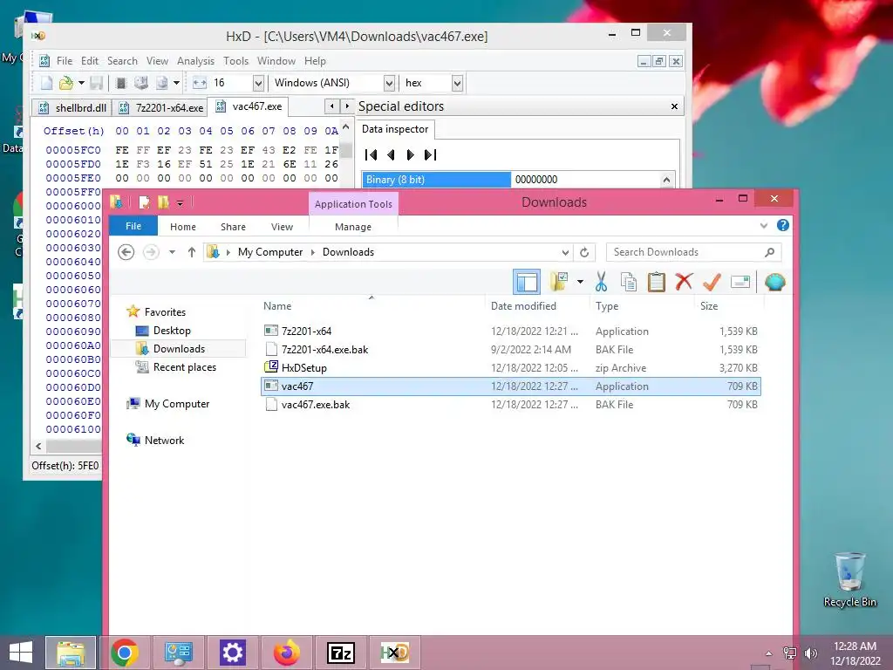Expand the address bar history dropdown
Screen dimensions: 893x670
click(565, 252)
